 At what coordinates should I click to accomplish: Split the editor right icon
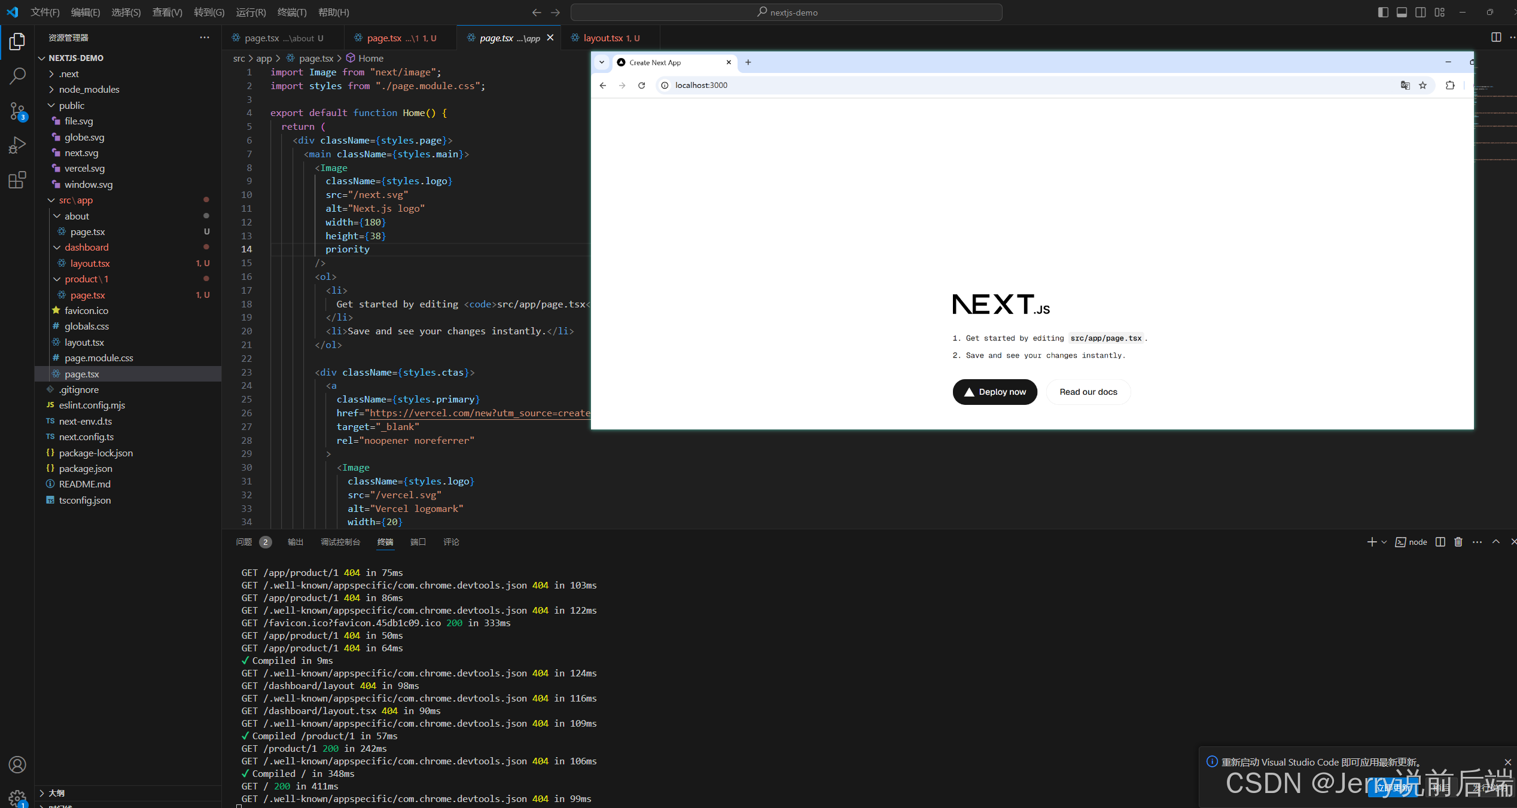pyautogui.click(x=1496, y=38)
